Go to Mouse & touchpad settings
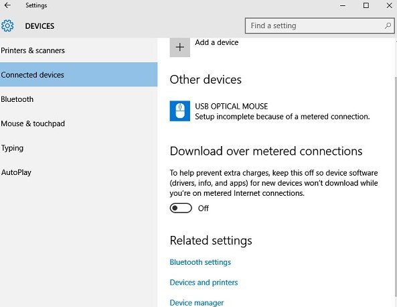The height and width of the screenshot is (307, 397). (78, 123)
